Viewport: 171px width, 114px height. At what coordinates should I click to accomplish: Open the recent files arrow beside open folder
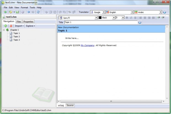click(x=14, y=12)
